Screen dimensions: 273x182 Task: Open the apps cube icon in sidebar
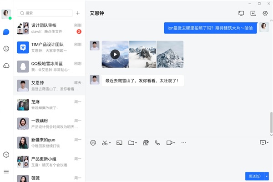tap(6, 155)
